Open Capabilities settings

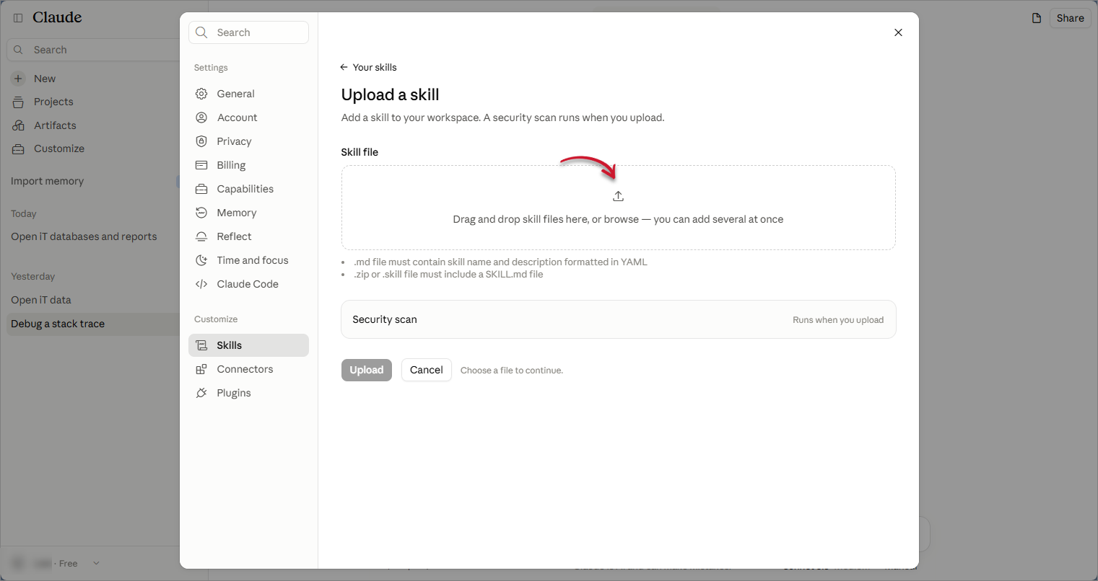(248, 189)
